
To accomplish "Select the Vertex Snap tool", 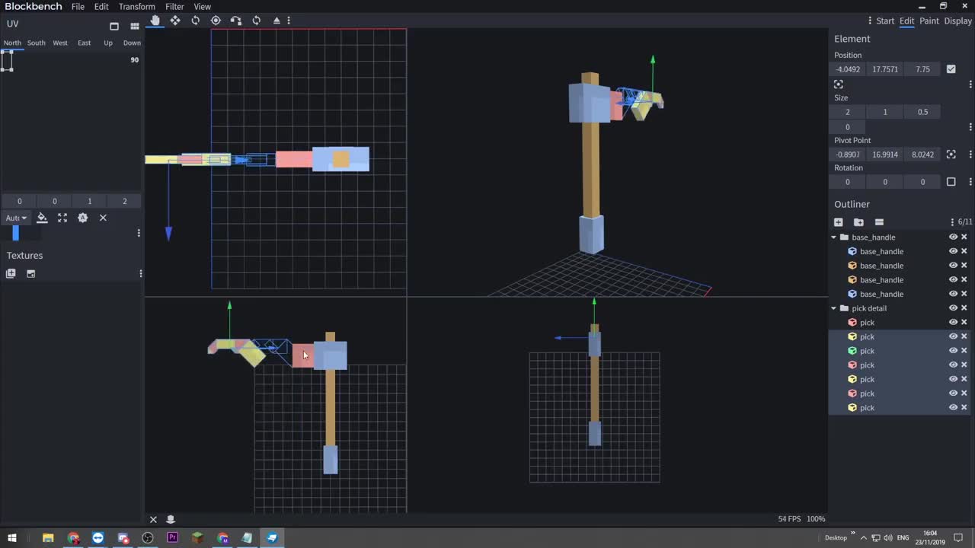I will (236, 21).
